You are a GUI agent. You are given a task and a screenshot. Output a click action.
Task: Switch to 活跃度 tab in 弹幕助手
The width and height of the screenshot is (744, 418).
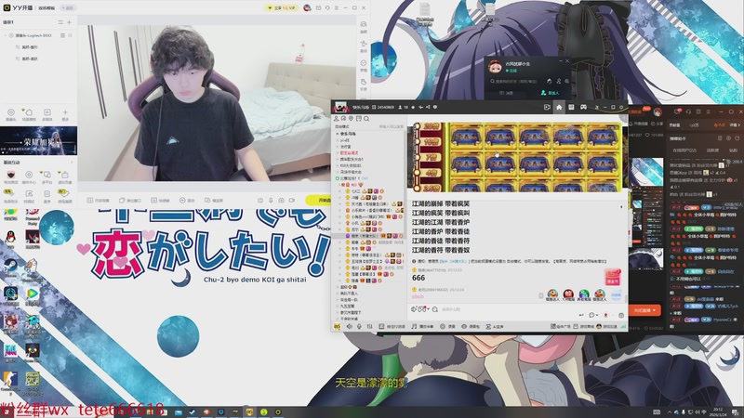[x=712, y=150]
